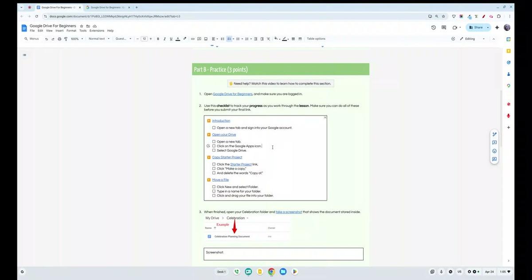Click the Insert link icon
The image size is (532, 280).
point(192,39)
